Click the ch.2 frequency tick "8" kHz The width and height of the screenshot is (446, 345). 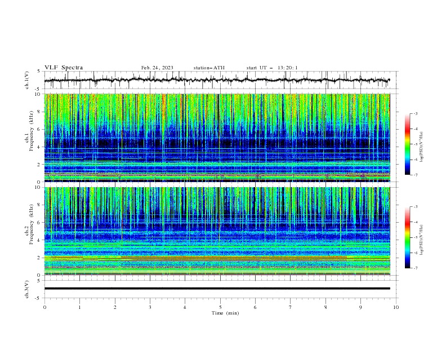click(x=39, y=205)
